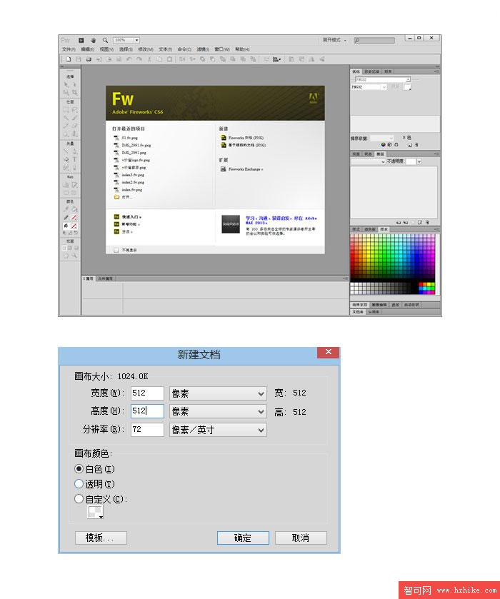Choose the 透明 canvas color option
Image resolution: width=500 pixels, height=599 pixels.
pyautogui.click(x=79, y=484)
